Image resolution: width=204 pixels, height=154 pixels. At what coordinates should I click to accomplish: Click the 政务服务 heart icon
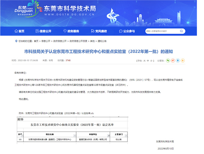[x=65, y=31]
